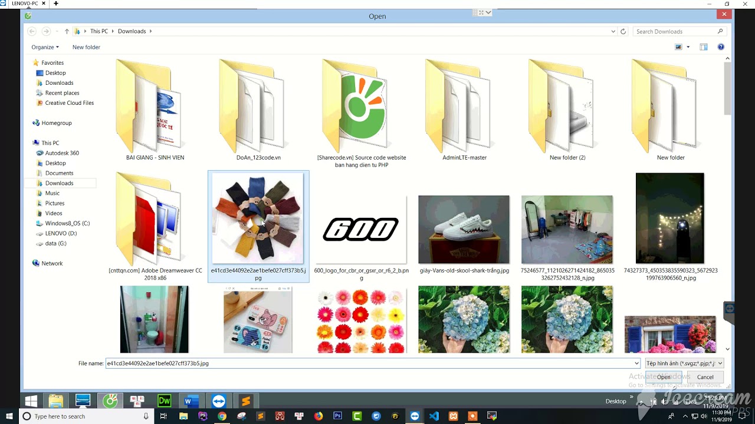The image size is (755, 424).
Task: Click scroll down arrow of file list
Action: [727, 349]
